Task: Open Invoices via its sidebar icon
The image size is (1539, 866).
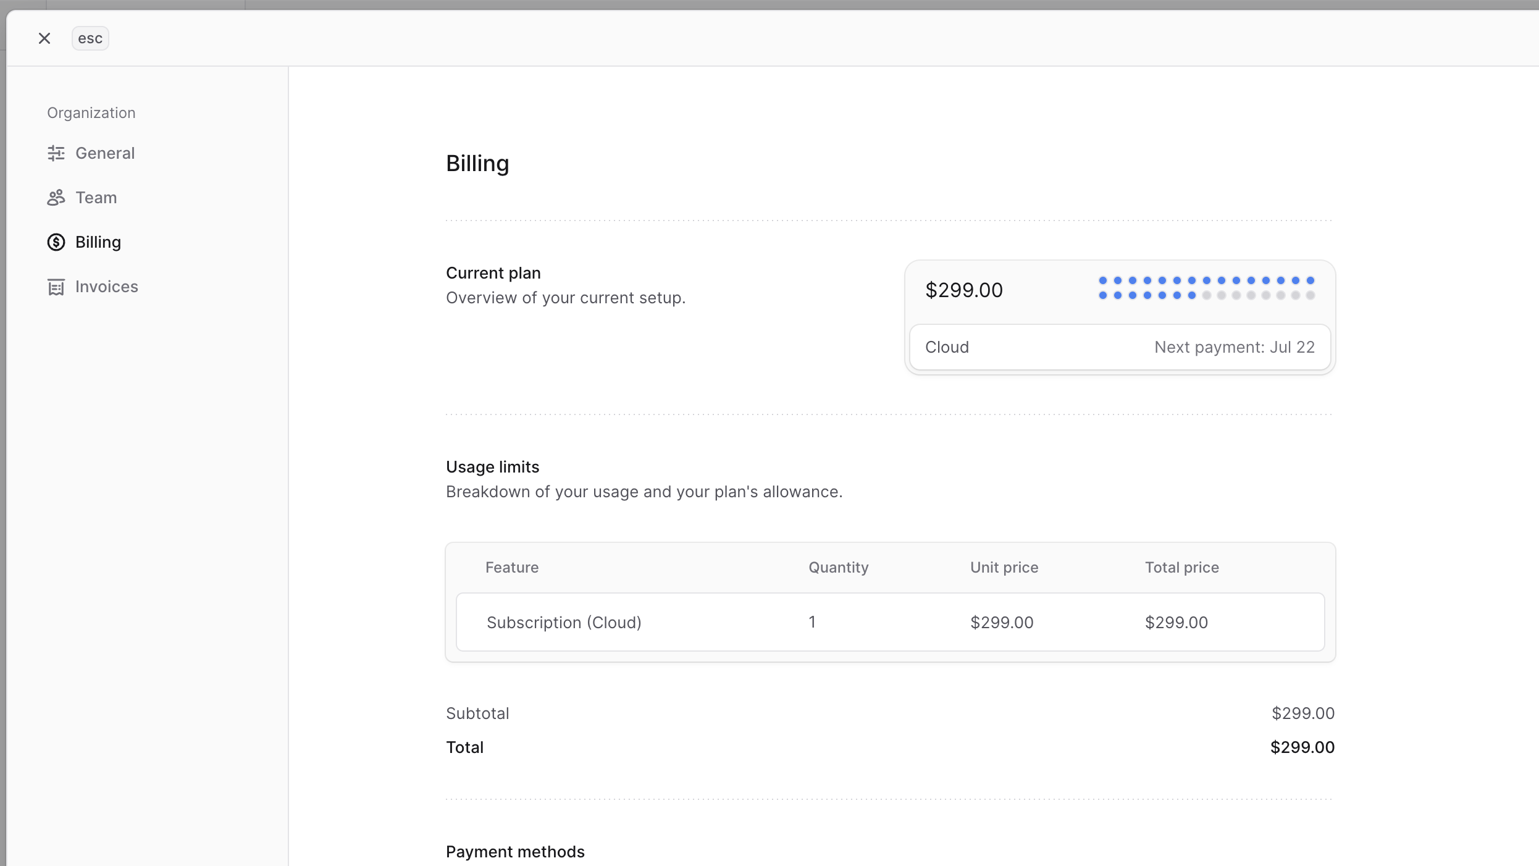Action: tap(56, 287)
